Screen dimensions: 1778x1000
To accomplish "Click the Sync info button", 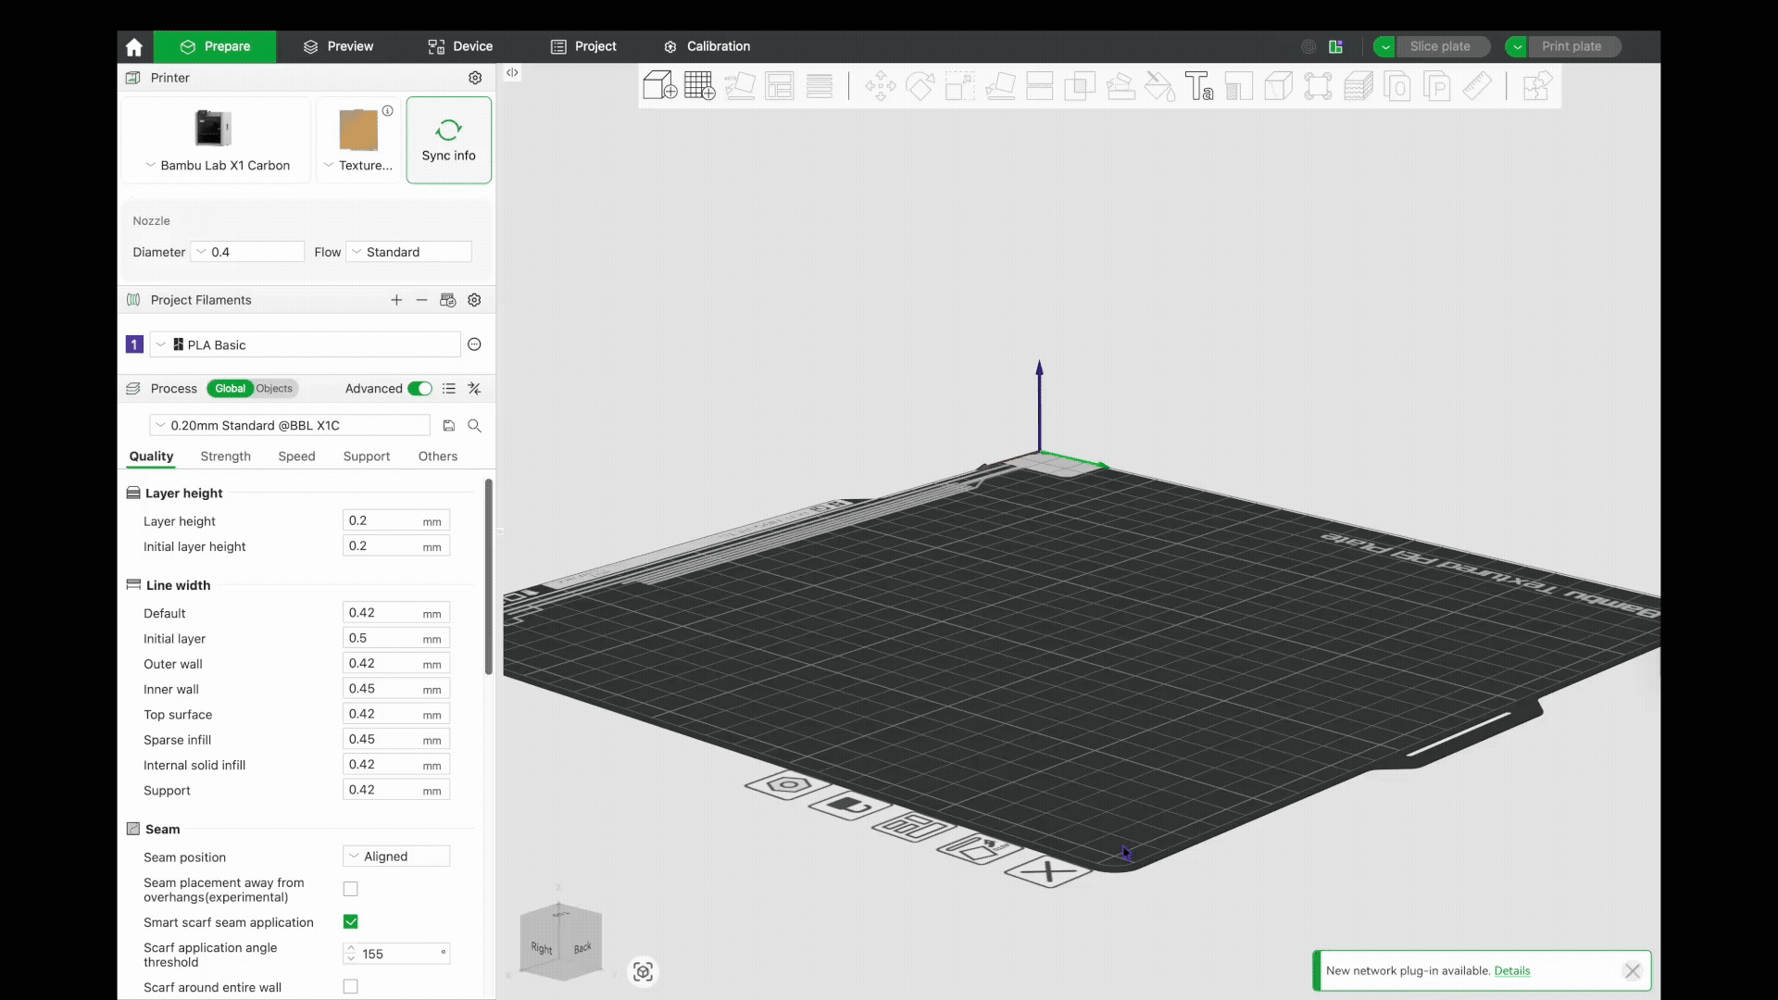I will [448, 140].
